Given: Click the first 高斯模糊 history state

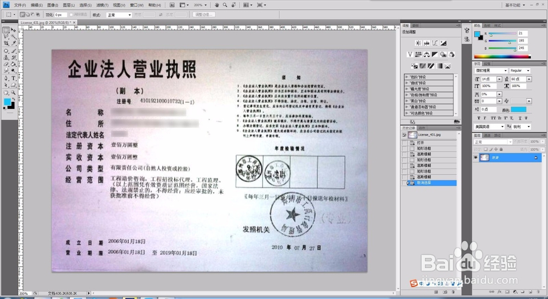Looking at the screenshot, I should coord(432,154).
